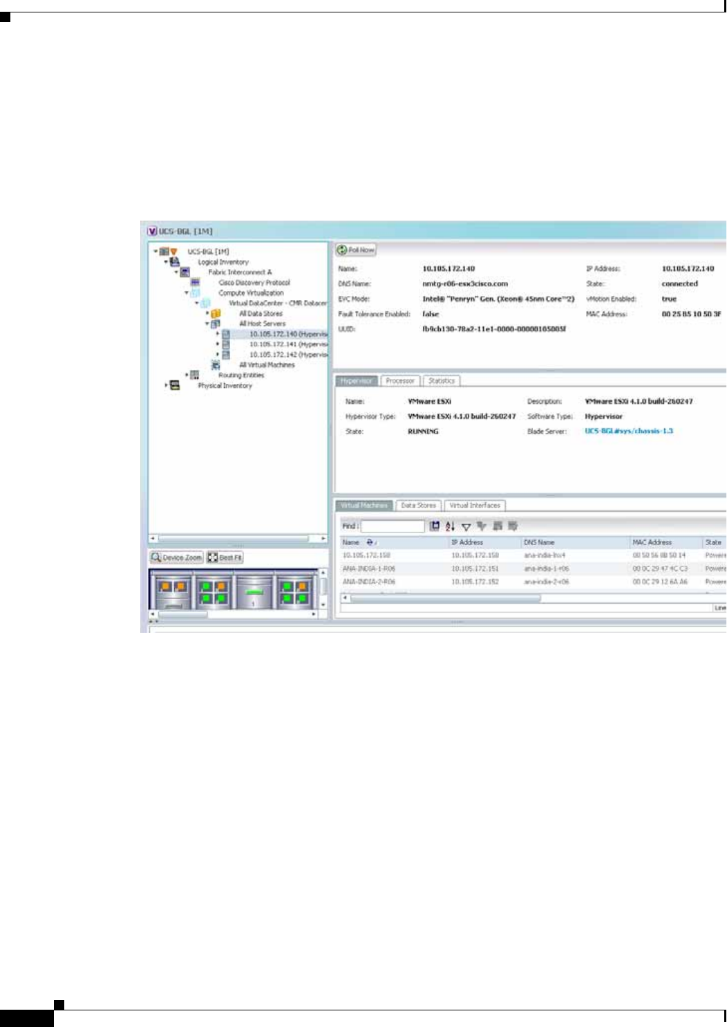Click the clear filter icon
727x1027 pixels.
click(482, 526)
